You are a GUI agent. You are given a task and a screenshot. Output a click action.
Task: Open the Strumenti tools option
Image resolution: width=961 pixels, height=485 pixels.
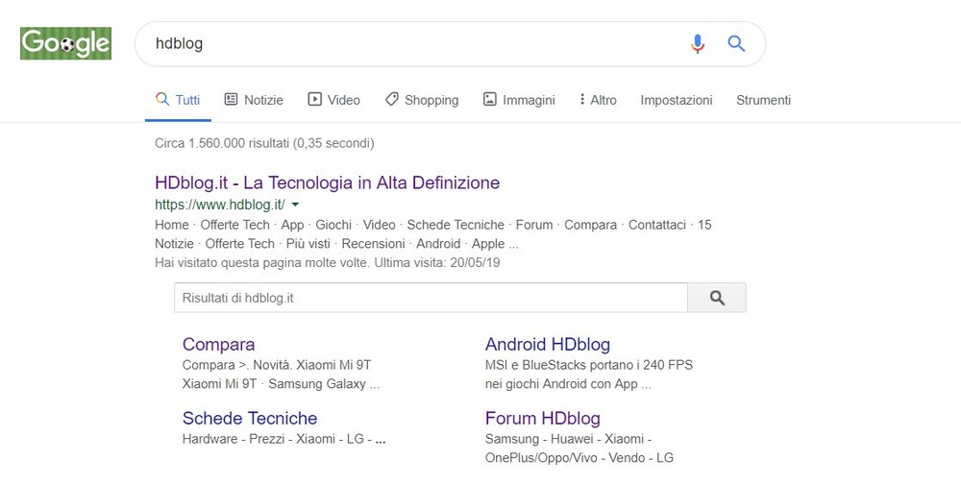coord(764,100)
